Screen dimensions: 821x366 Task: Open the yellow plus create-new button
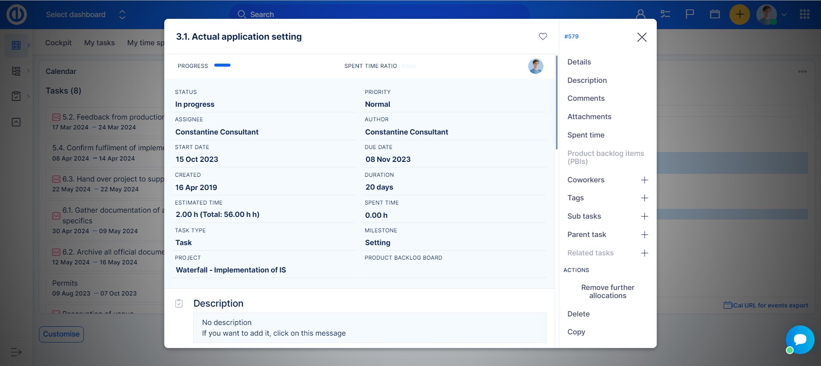[x=739, y=15]
